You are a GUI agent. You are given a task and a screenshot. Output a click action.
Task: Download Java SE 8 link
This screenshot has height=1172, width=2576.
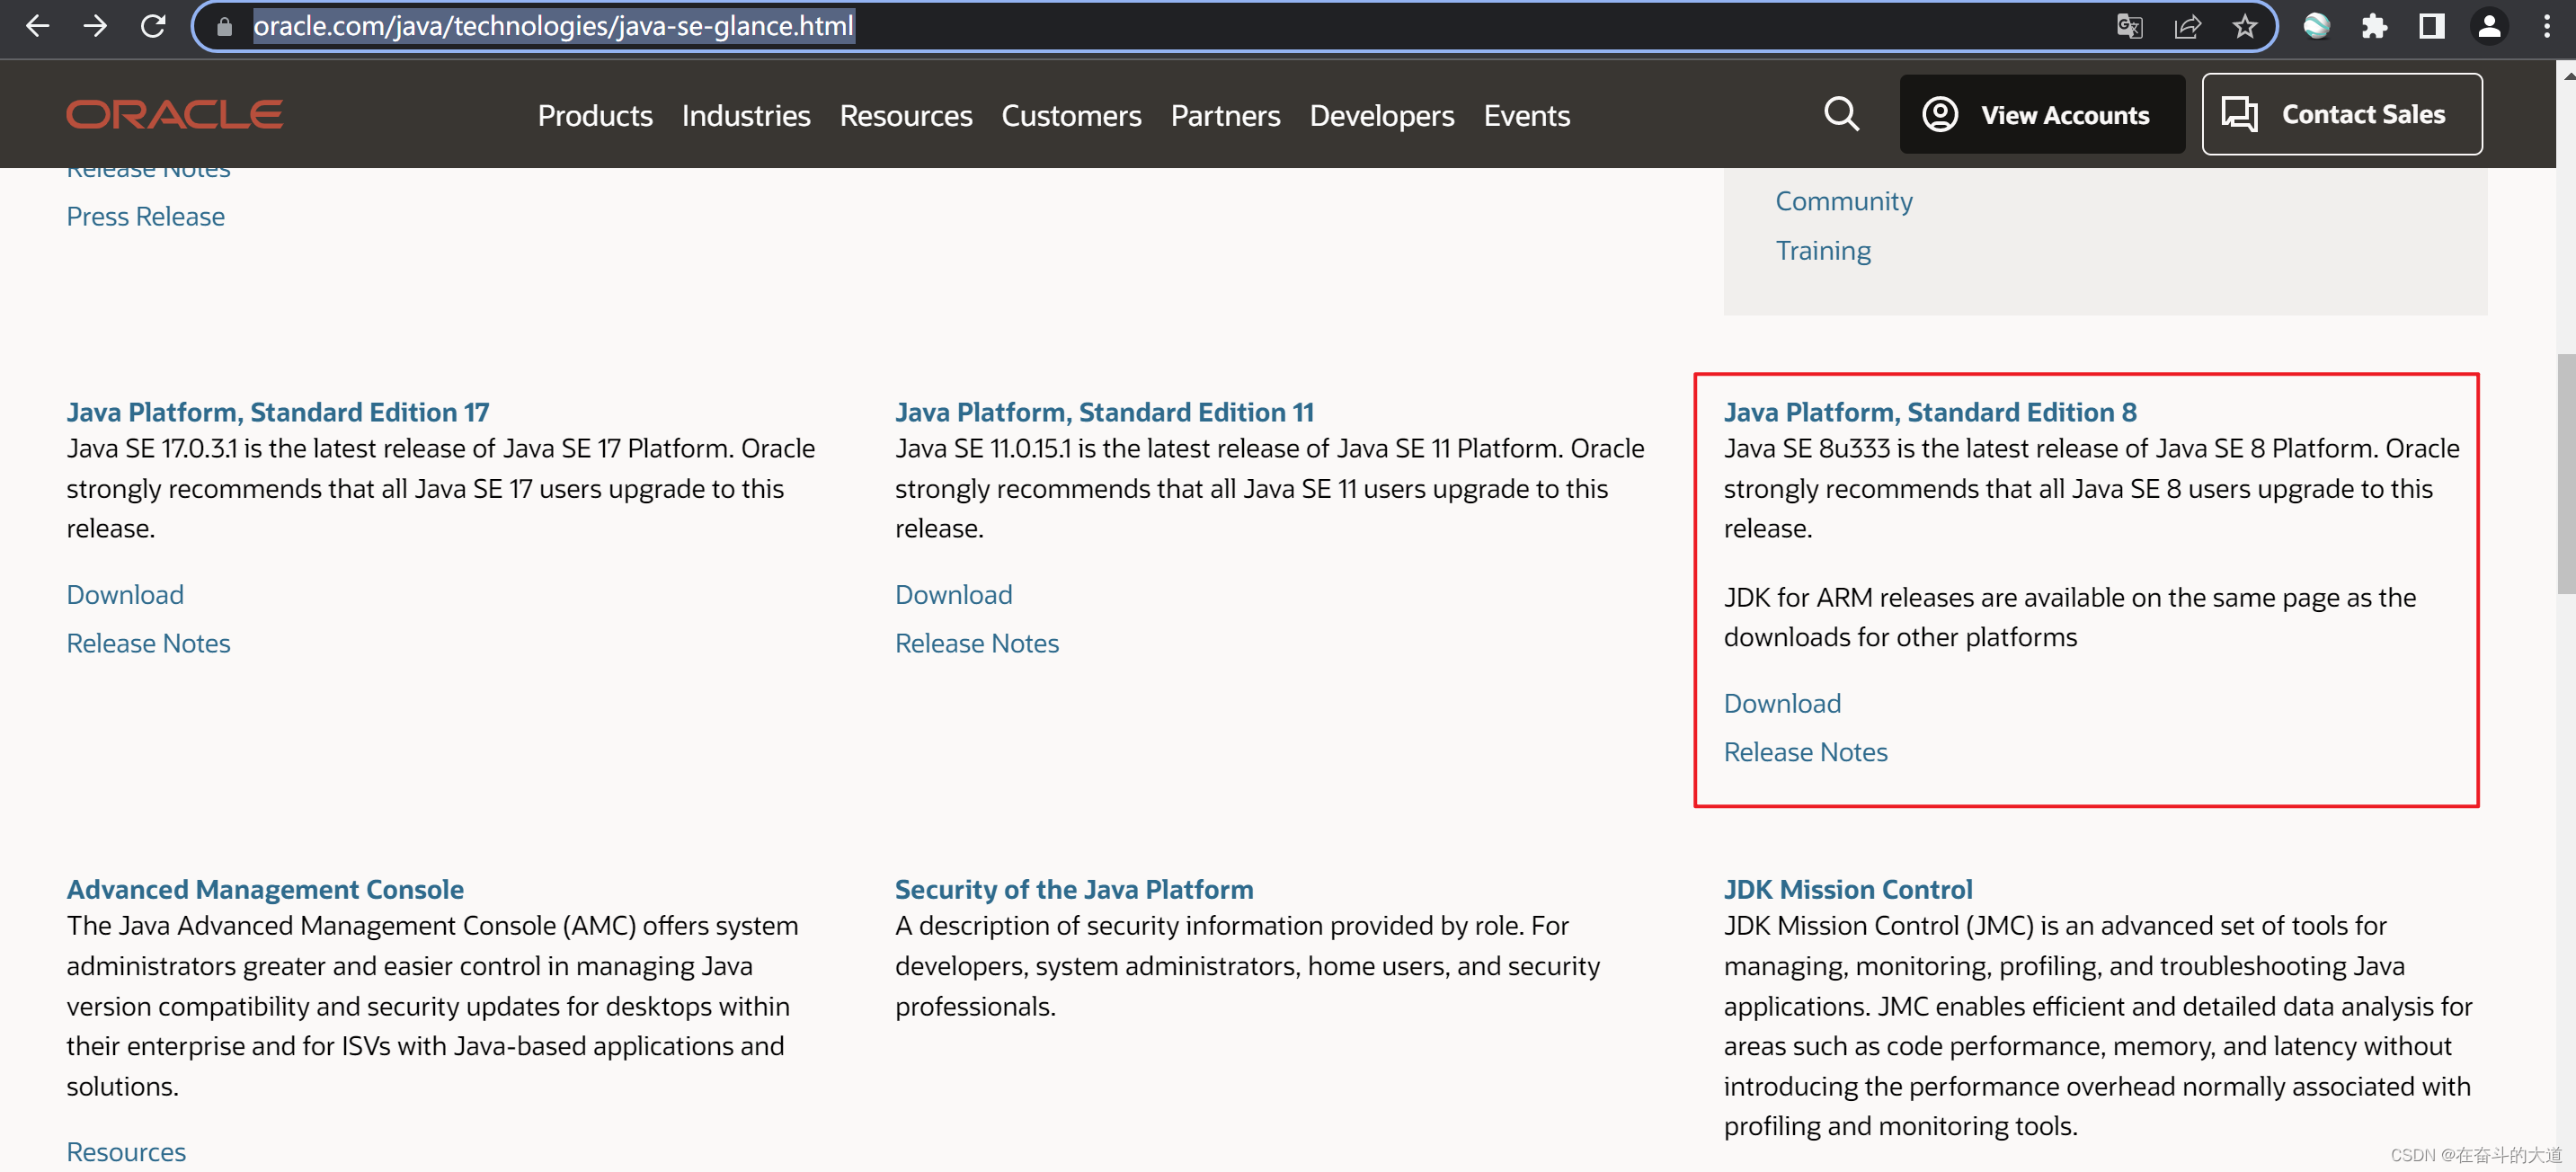click(1781, 703)
